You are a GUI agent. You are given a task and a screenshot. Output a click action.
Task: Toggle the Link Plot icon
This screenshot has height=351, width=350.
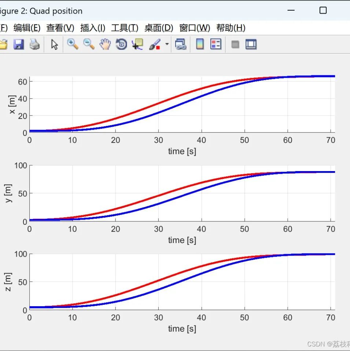point(181,44)
